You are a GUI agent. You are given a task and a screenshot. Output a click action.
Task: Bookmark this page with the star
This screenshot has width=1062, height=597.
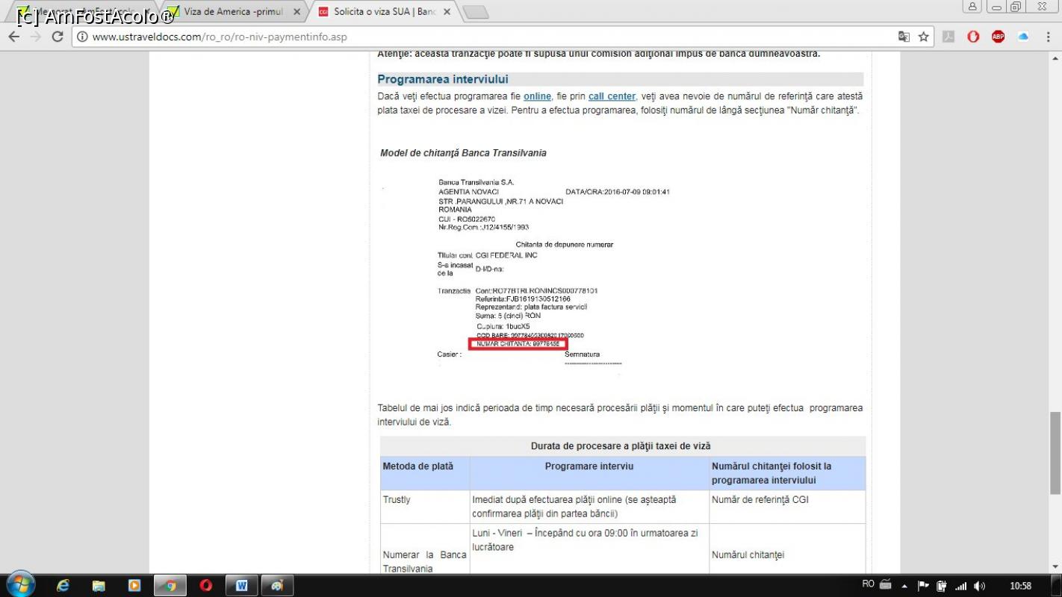pyautogui.click(x=924, y=37)
